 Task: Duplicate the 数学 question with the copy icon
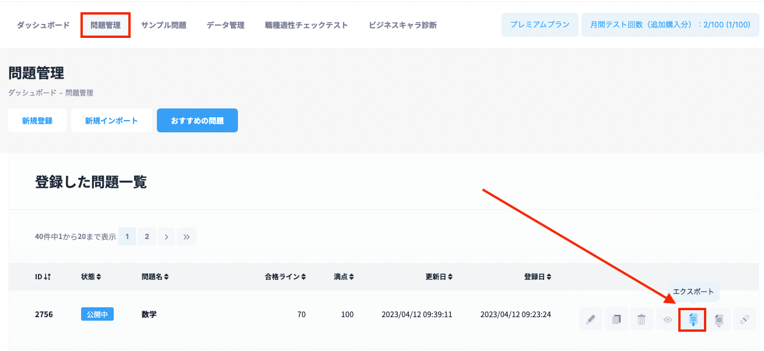click(616, 319)
